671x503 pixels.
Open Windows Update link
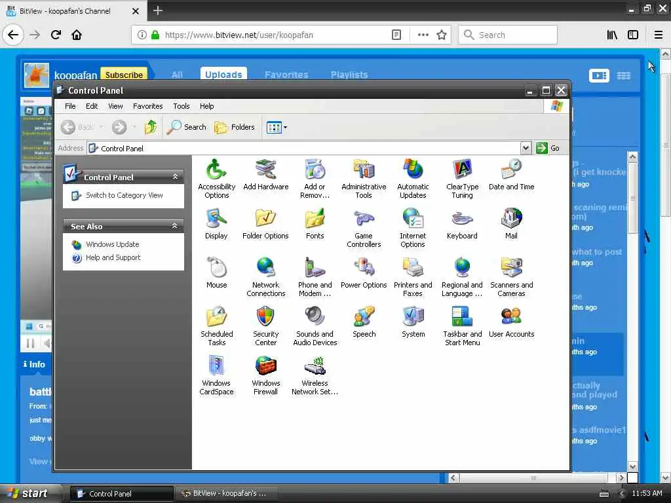pos(112,244)
